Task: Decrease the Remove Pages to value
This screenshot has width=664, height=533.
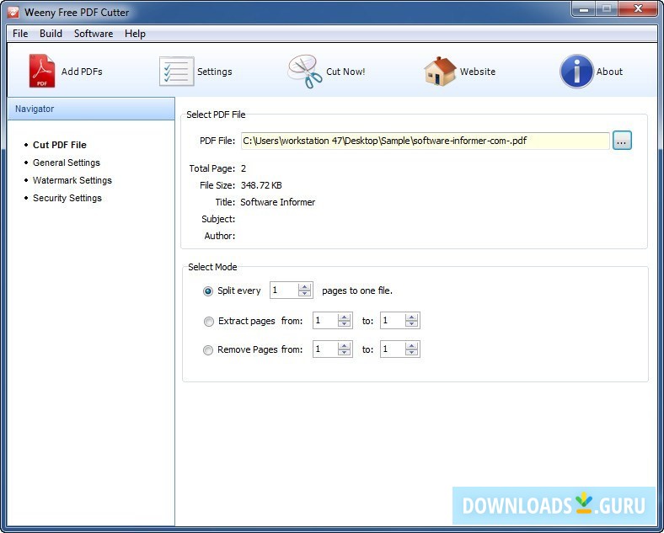Action: pyautogui.click(x=411, y=353)
